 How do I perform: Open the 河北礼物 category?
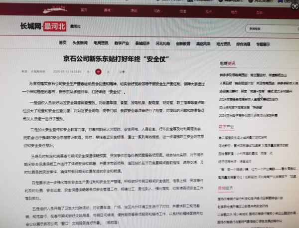tap(162, 43)
